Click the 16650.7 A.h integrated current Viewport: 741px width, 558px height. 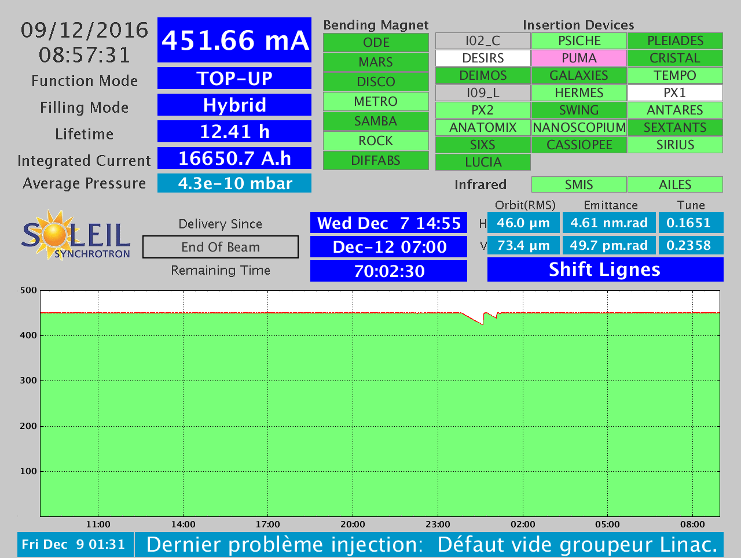click(234, 158)
